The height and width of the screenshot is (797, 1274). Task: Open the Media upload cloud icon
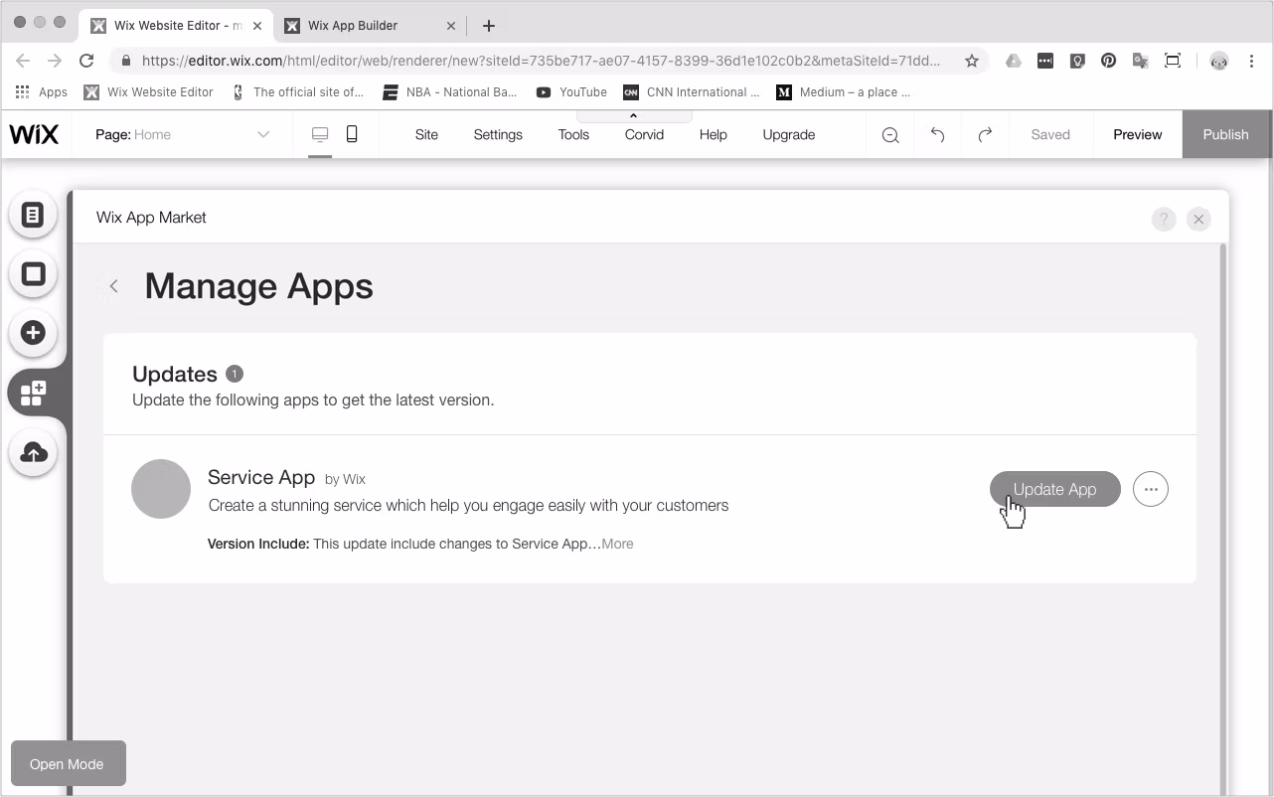33,452
